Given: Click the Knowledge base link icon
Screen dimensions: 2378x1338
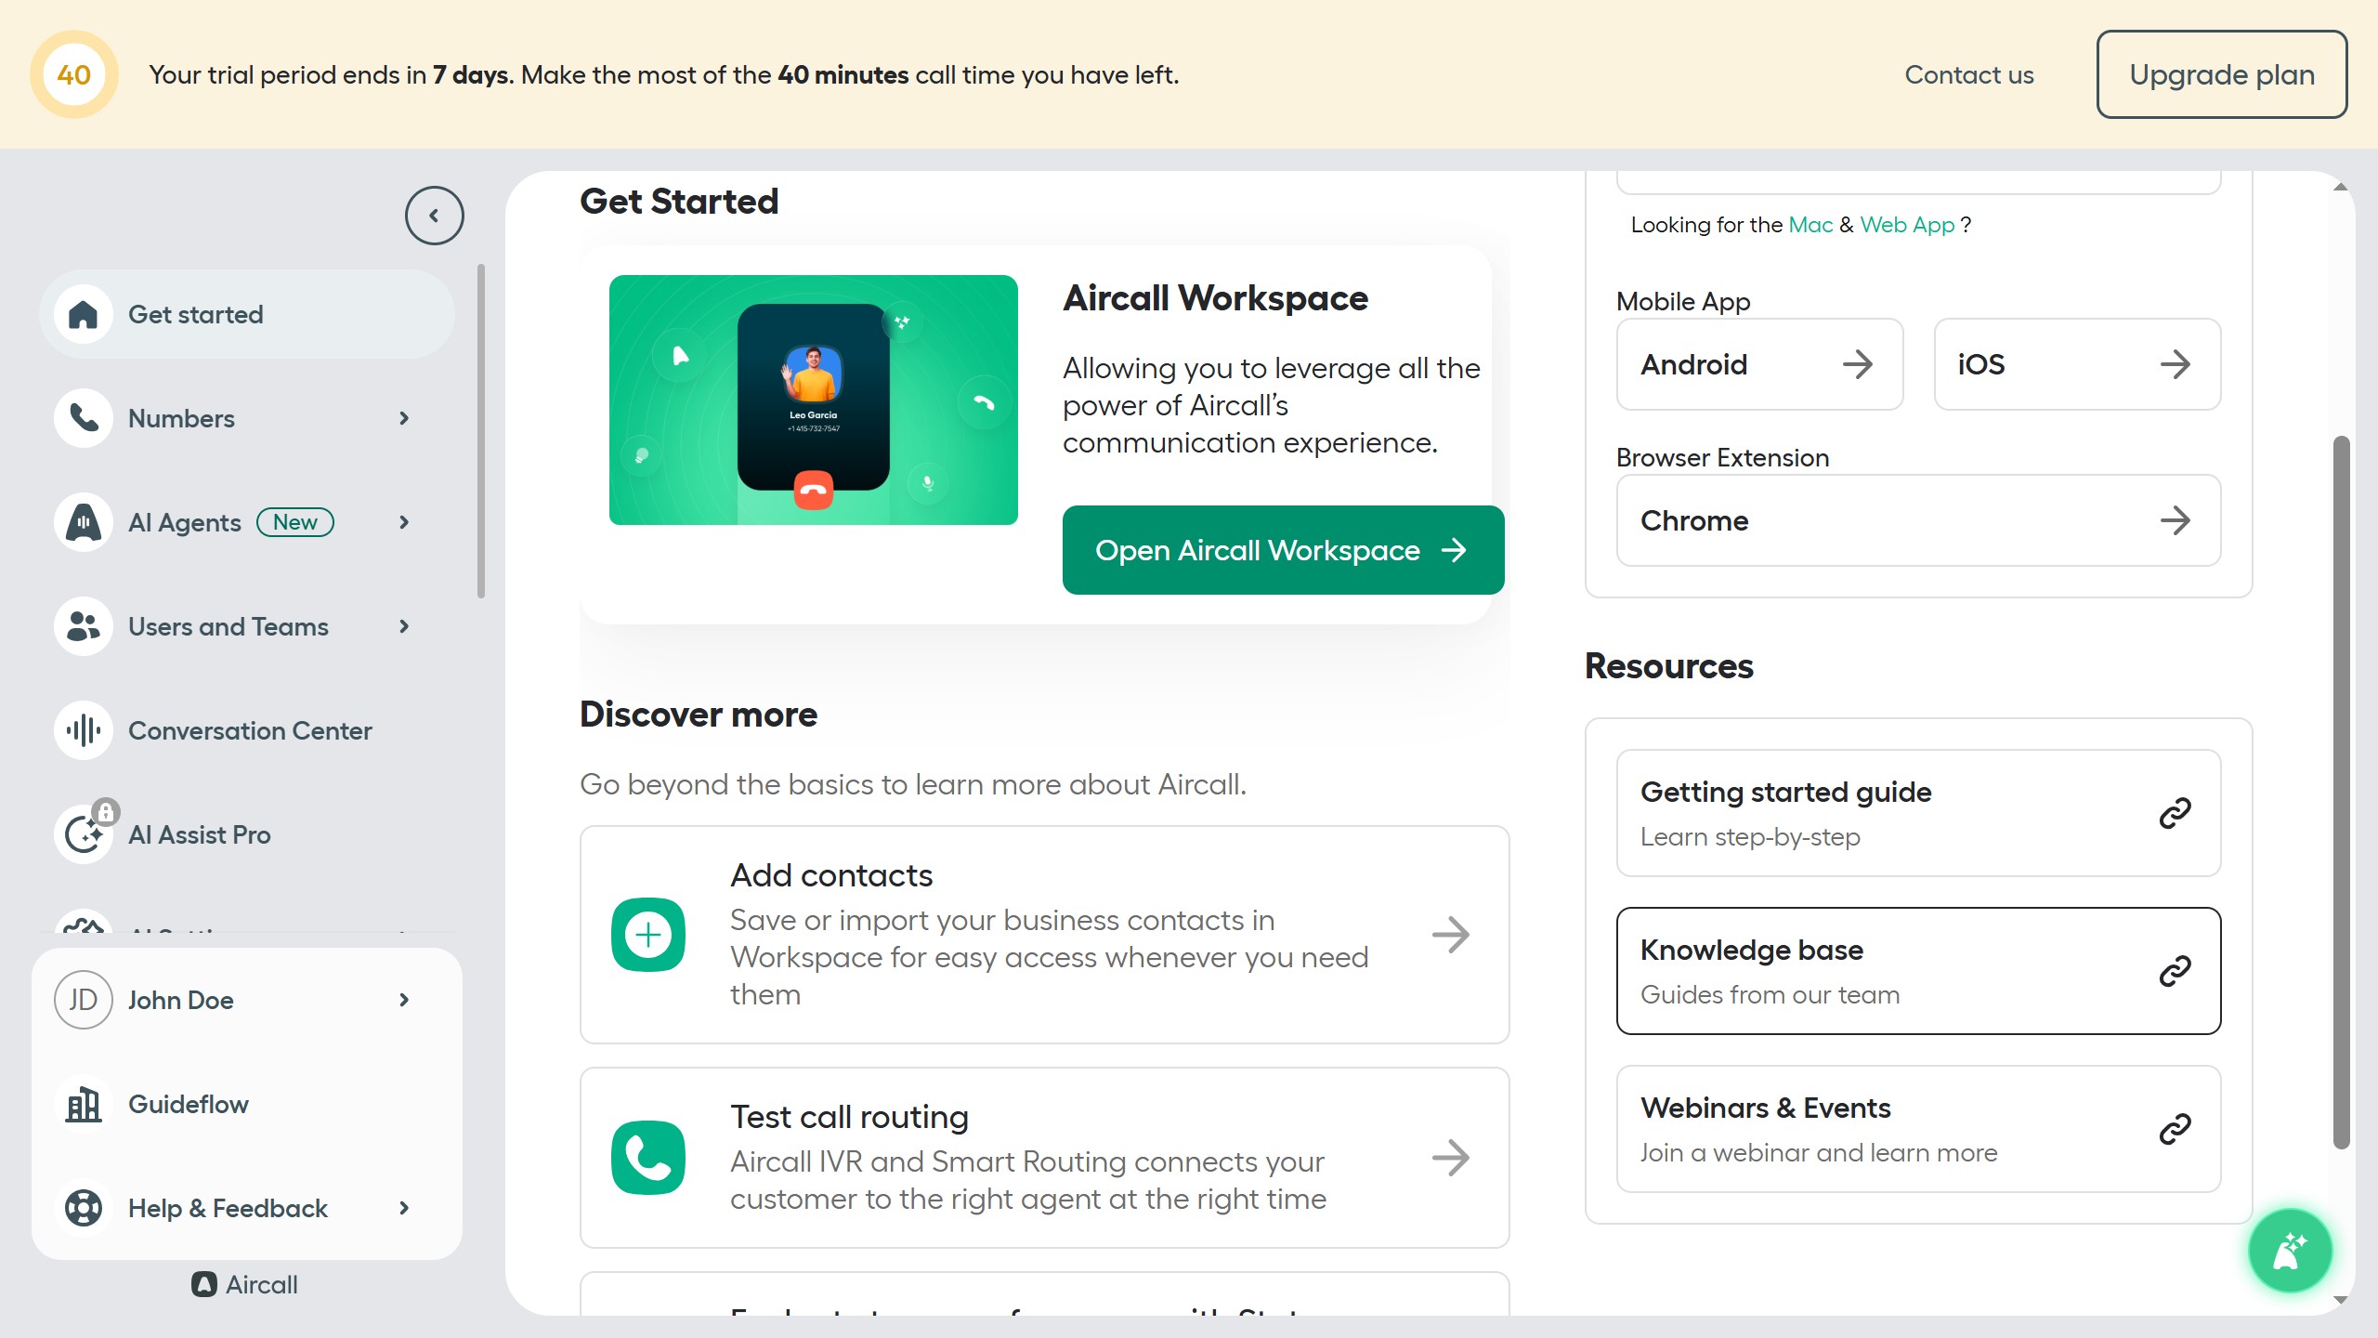Looking at the screenshot, I should click(x=2175, y=971).
